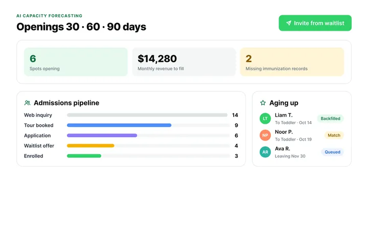This screenshot has width=368, height=230.
Task: Click the Web inquiry gray progress bar
Action: coord(147,115)
